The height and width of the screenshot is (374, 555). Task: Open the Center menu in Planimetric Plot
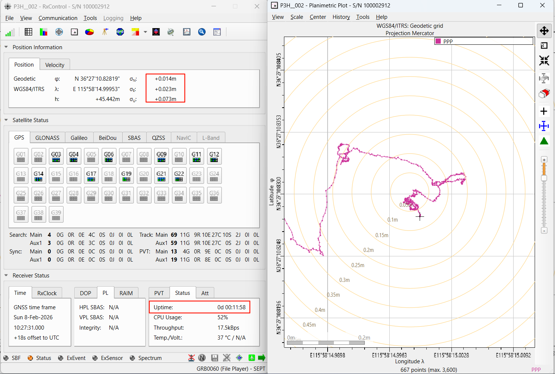318,17
